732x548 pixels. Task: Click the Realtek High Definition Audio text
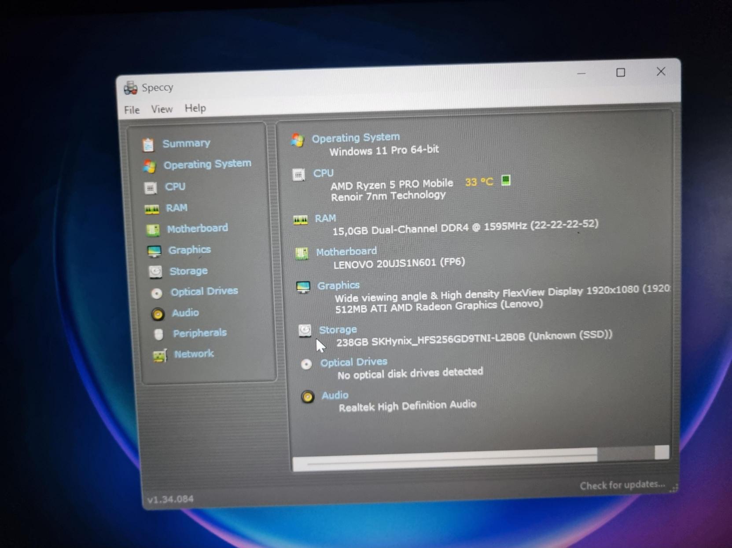pyautogui.click(x=408, y=406)
